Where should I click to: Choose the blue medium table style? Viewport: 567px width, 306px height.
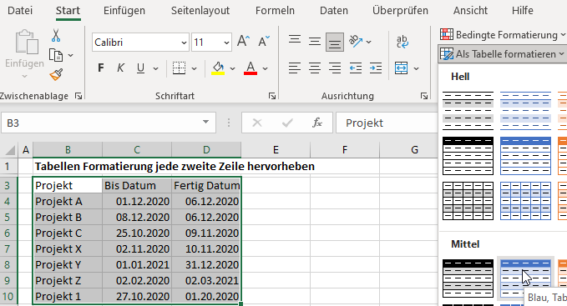[x=525, y=278]
